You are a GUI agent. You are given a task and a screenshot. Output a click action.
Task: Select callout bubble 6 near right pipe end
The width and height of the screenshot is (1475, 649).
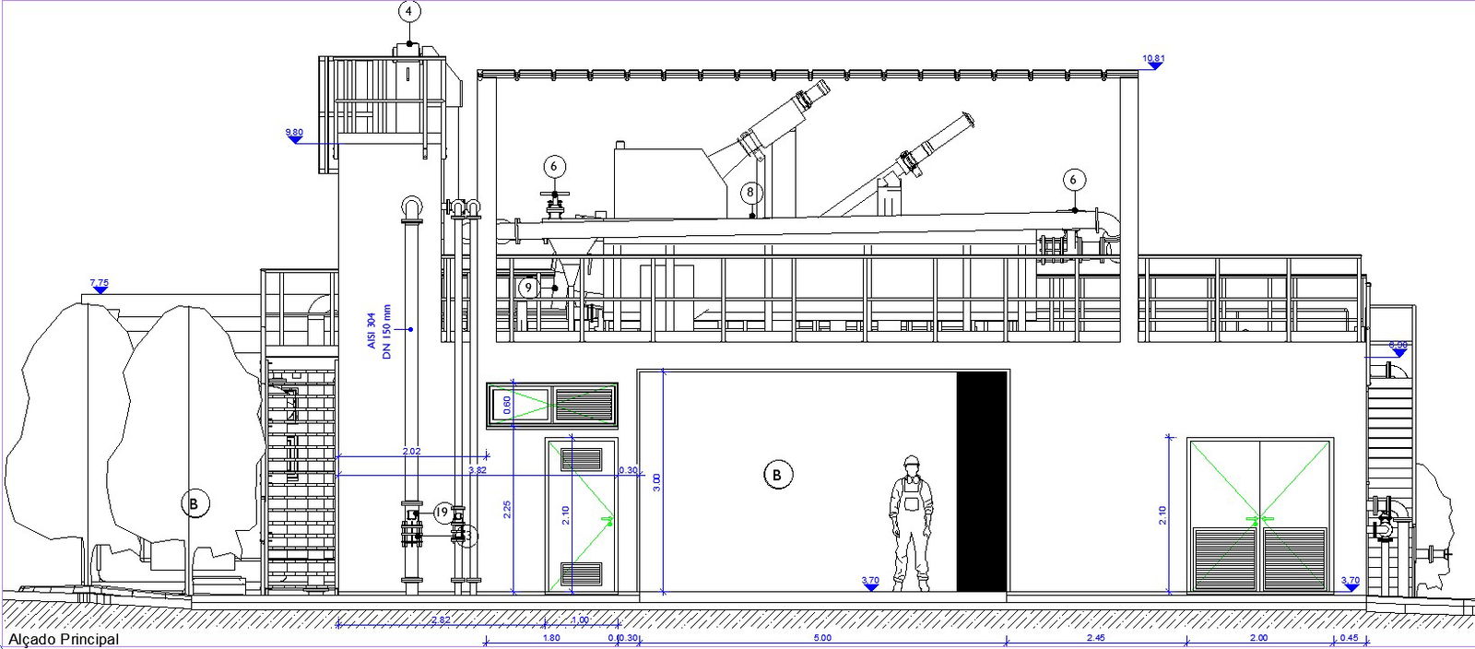pos(1073,180)
